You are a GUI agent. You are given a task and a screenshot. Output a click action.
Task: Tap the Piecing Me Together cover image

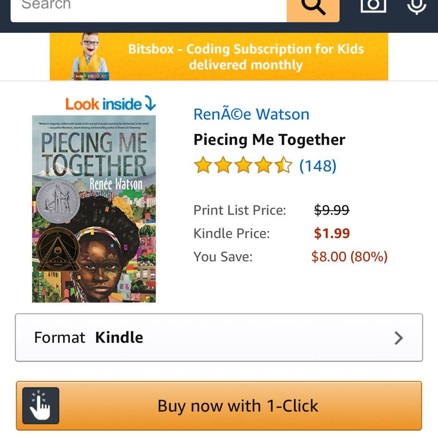point(94,209)
